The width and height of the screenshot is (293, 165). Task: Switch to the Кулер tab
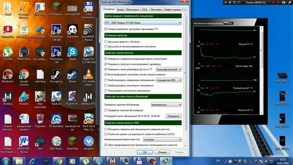click(120, 9)
